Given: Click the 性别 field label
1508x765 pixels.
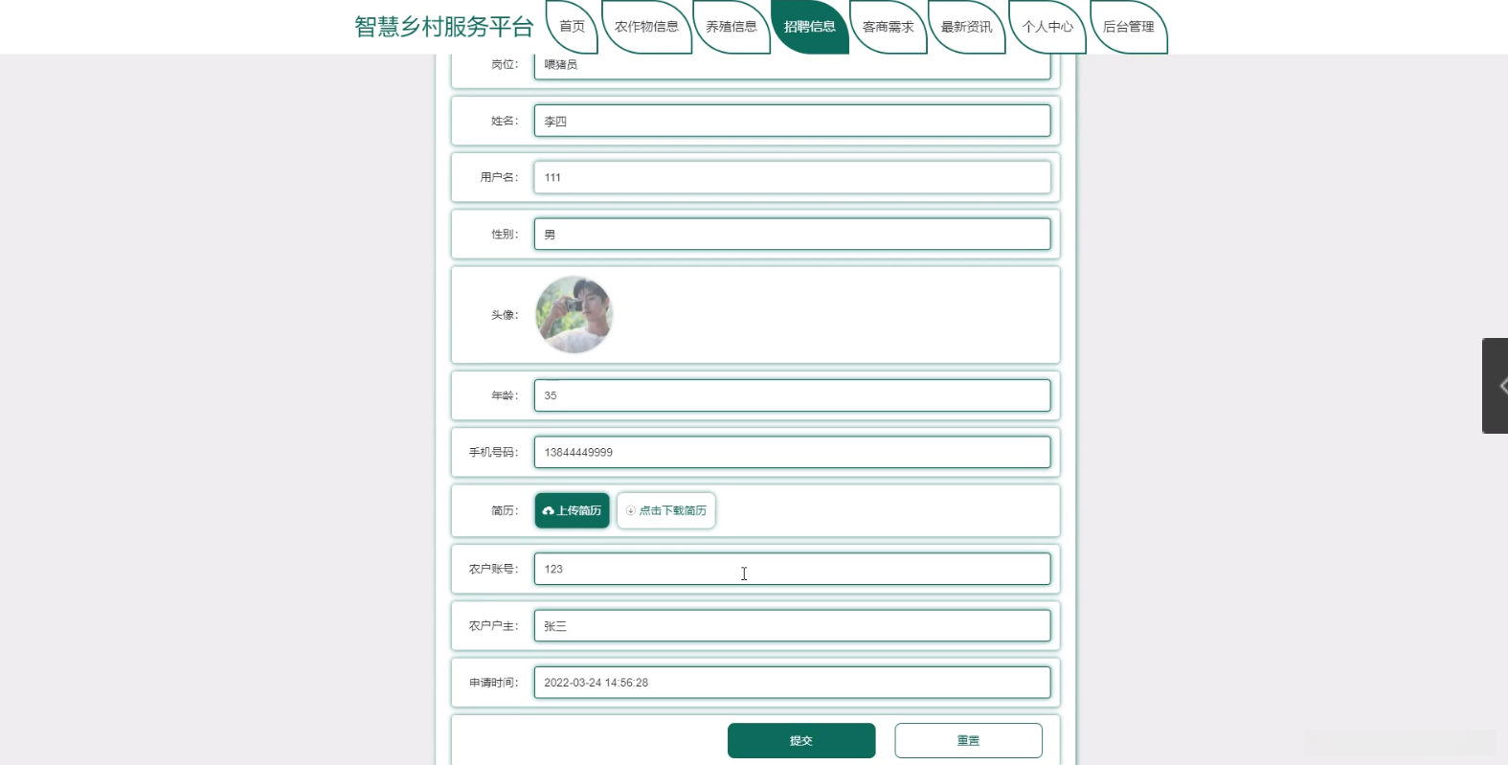Looking at the screenshot, I should (505, 235).
